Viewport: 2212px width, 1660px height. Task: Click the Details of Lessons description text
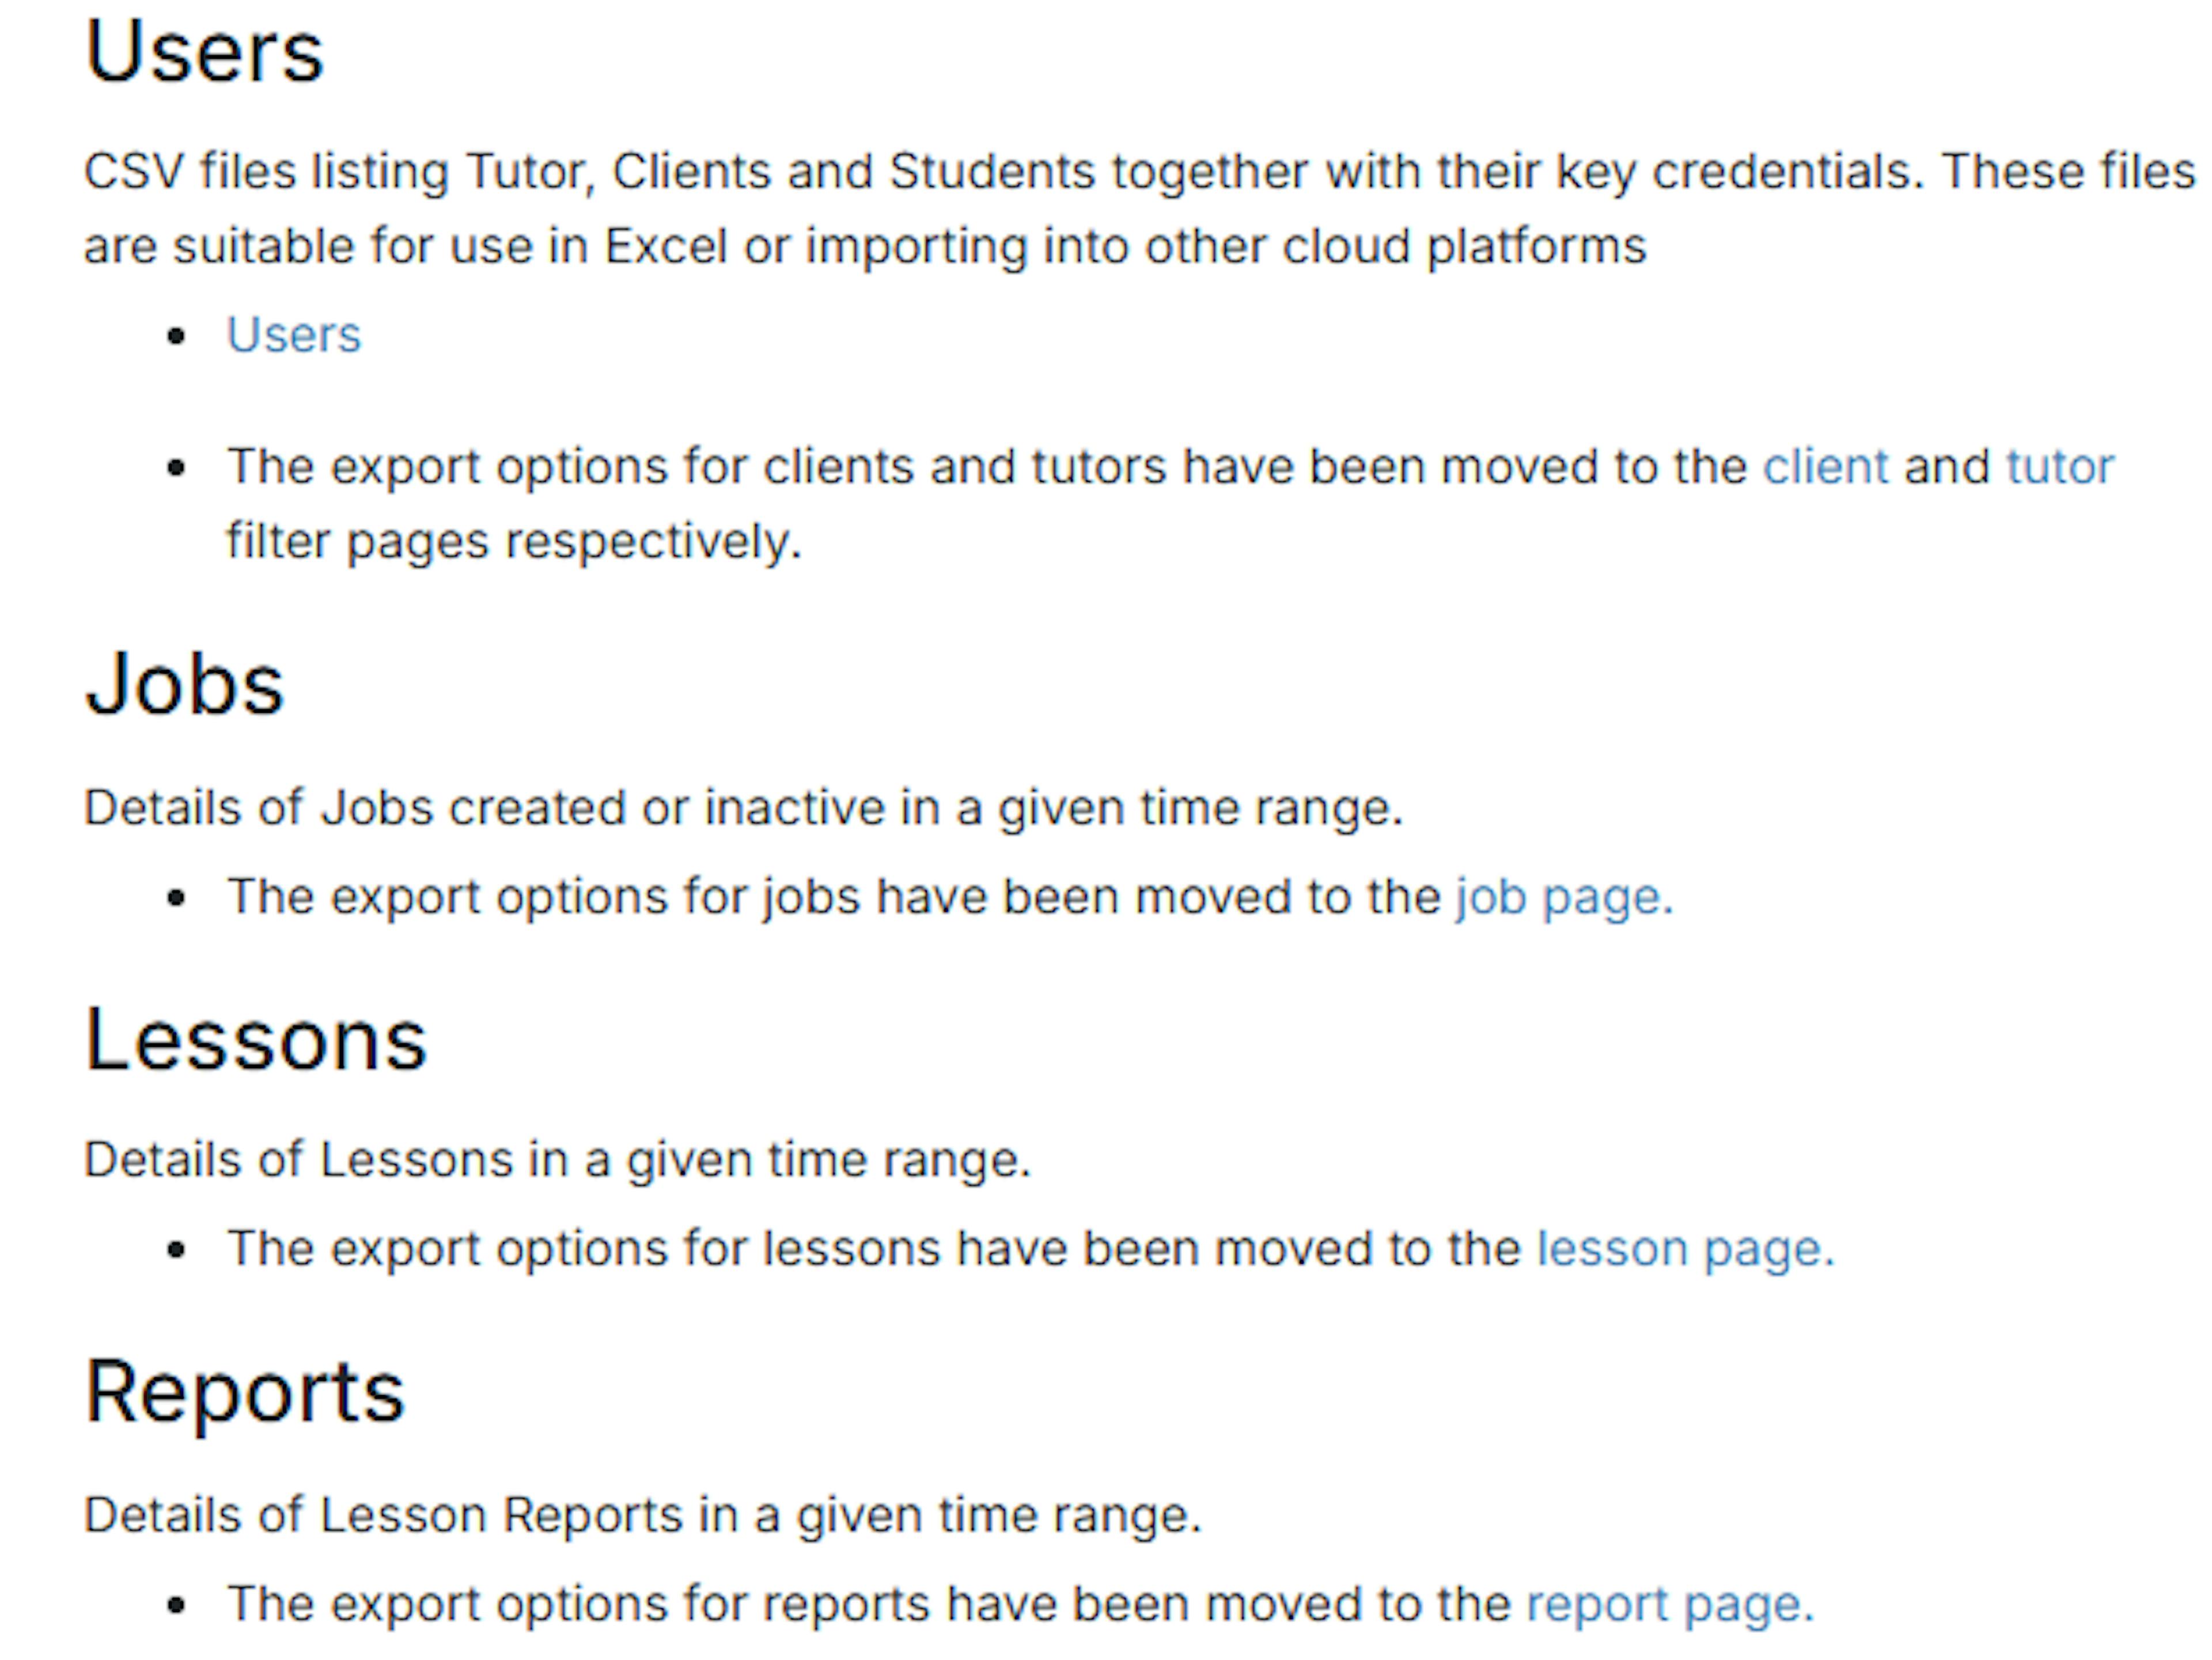tap(557, 1160)
